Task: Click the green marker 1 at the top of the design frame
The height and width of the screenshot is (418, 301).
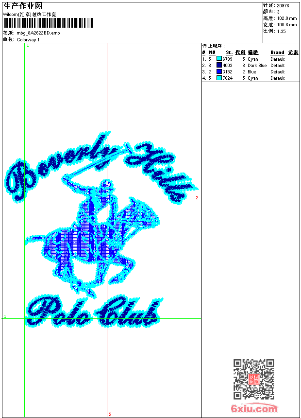Action: click(x=28, y=46)
